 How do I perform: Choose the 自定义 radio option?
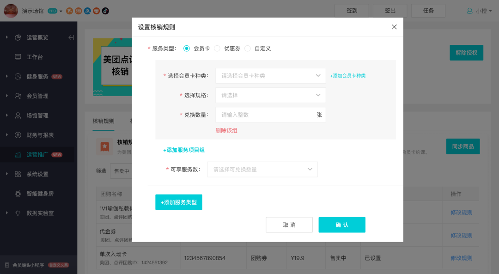point(248,48)
